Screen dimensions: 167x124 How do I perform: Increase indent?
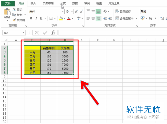(x=110, y=18)
